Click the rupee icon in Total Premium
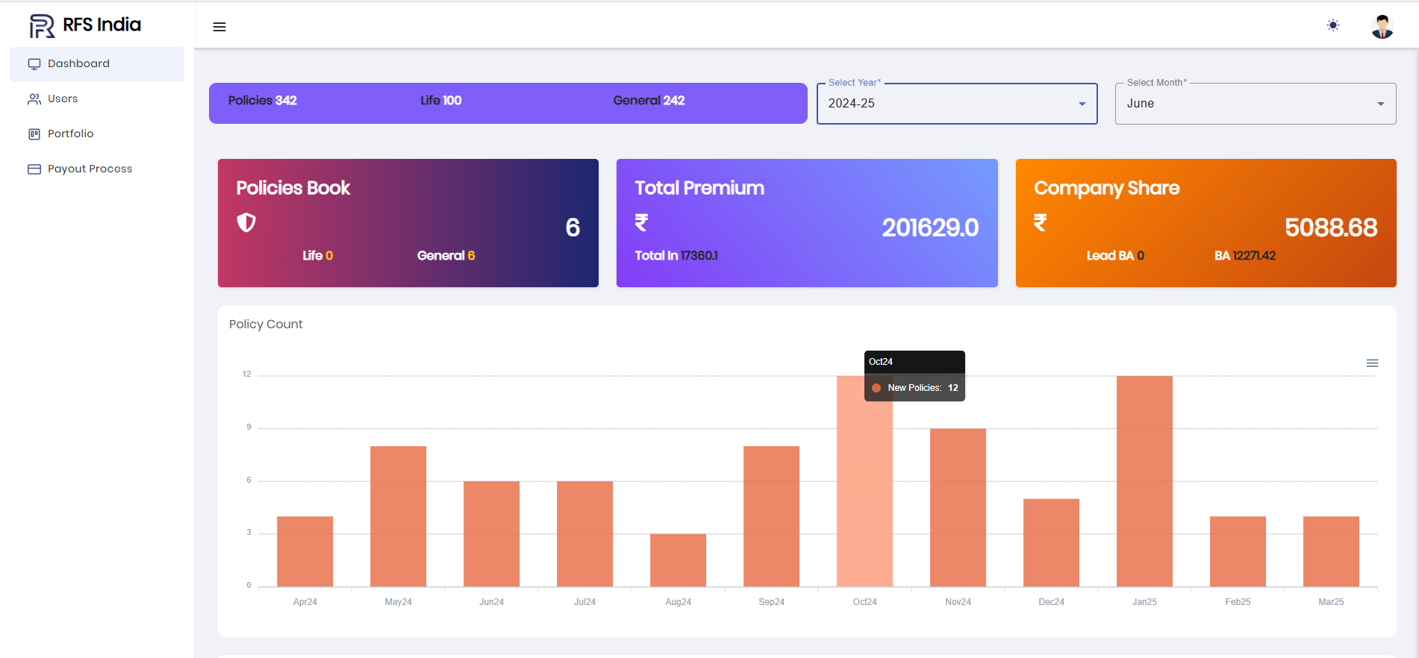1419x658 pixels. coord(641,222)
